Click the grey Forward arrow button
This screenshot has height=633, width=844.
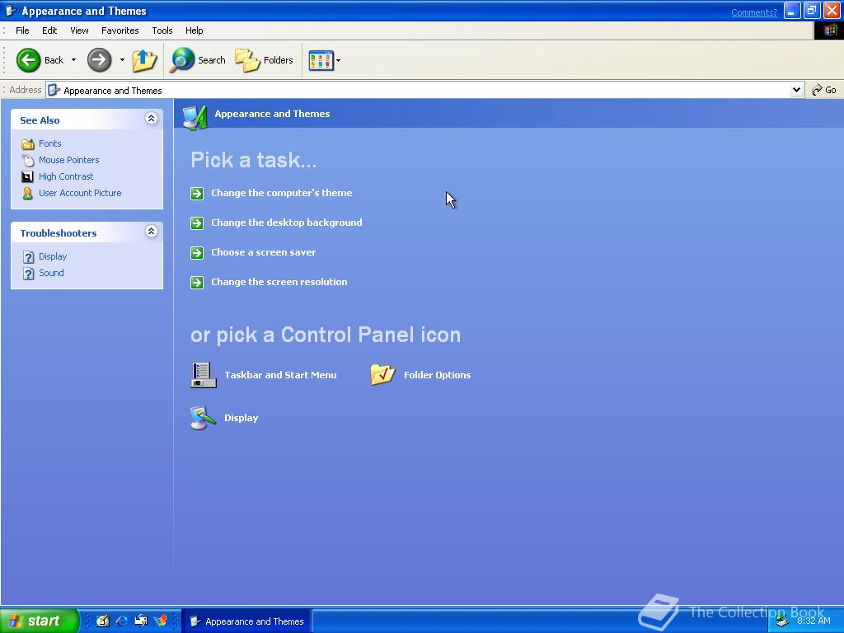coord(99,59)
